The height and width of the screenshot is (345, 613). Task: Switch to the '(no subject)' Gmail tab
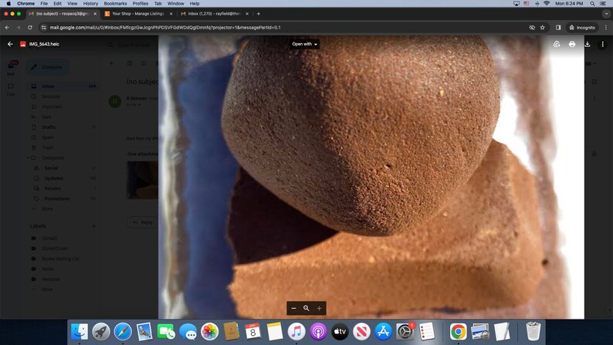coord(63,14)
